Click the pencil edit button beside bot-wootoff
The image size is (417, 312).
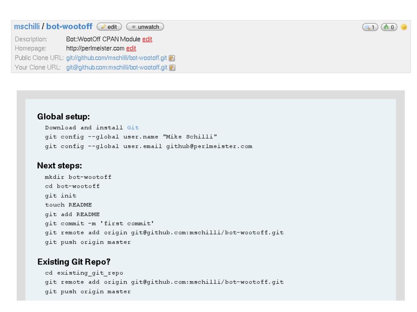pos(109,27)
